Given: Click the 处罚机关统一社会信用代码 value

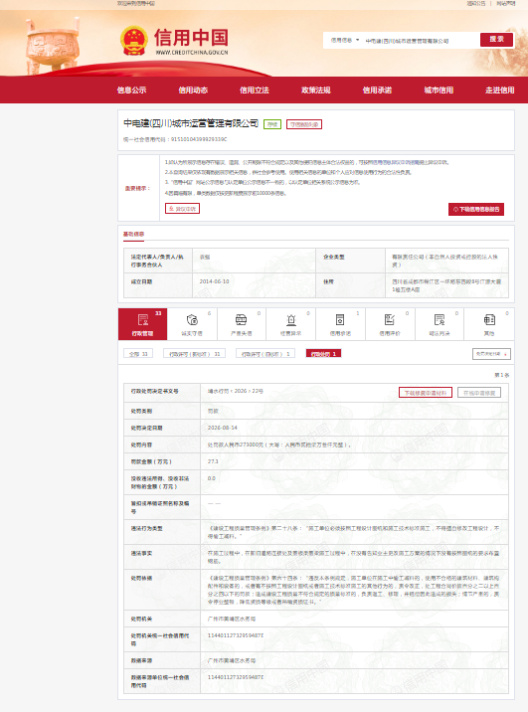Looking at the screenshot, I should pos(236,635).
